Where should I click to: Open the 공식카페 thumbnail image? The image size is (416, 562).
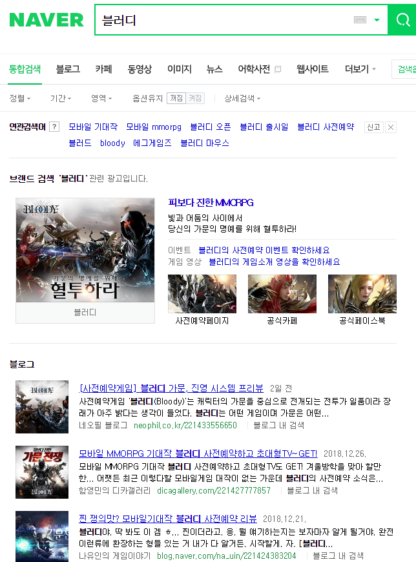coord(282,294)
